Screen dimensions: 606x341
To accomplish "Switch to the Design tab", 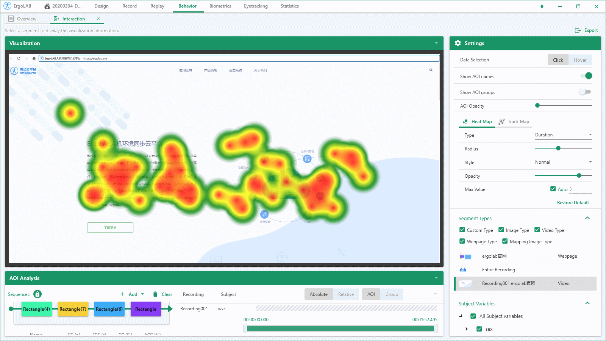I will pos(102,6).
